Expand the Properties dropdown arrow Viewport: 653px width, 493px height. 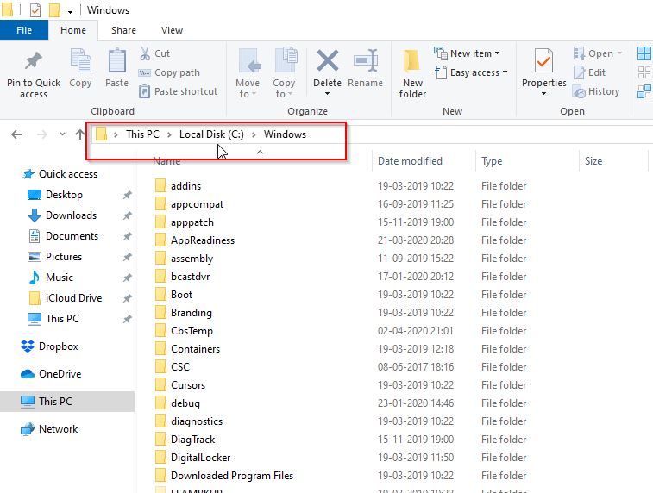point(544,94)
